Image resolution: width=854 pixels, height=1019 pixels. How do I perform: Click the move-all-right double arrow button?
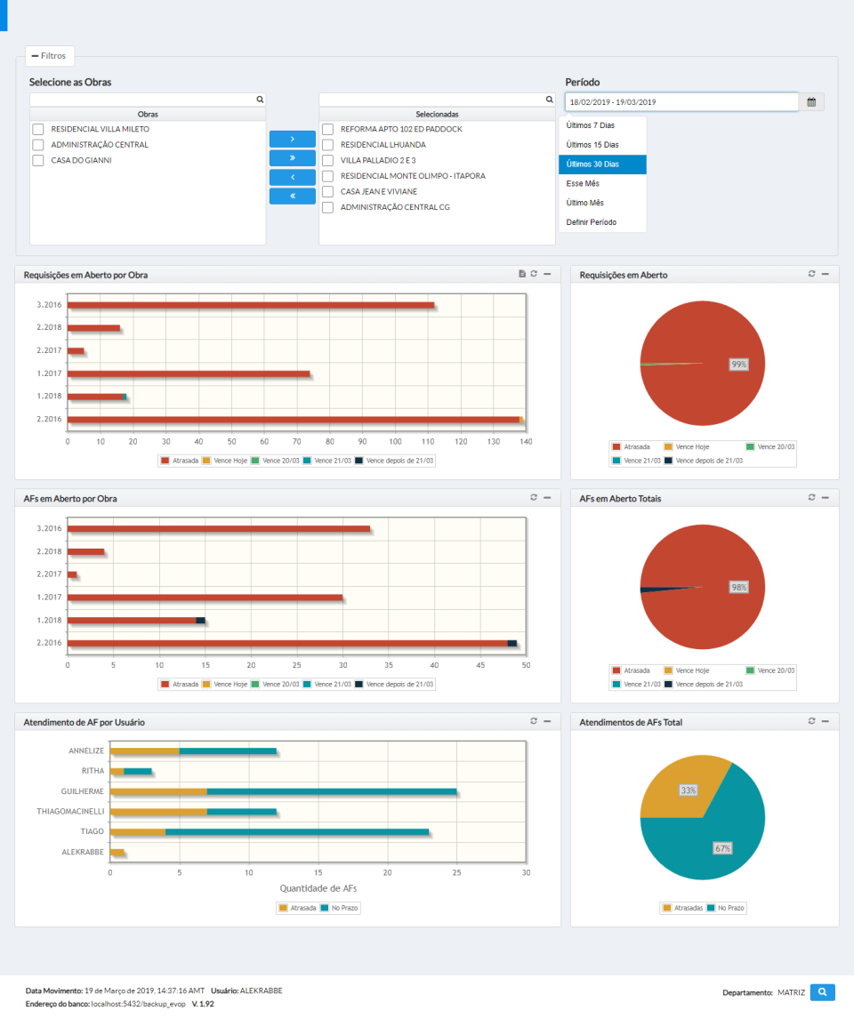(292, 157)
